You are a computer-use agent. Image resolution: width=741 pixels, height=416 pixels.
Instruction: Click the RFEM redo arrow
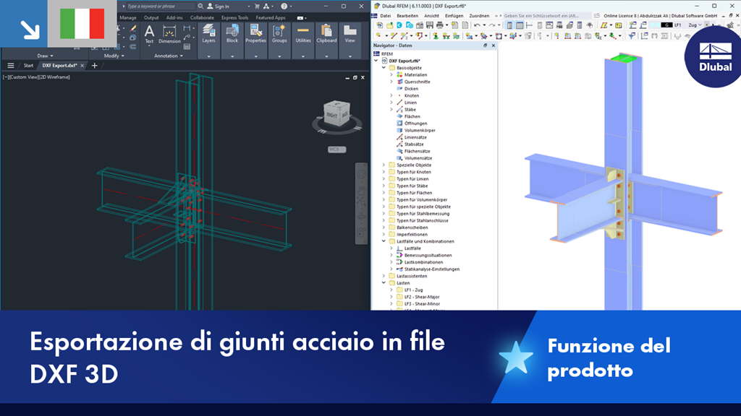(492, 25)
